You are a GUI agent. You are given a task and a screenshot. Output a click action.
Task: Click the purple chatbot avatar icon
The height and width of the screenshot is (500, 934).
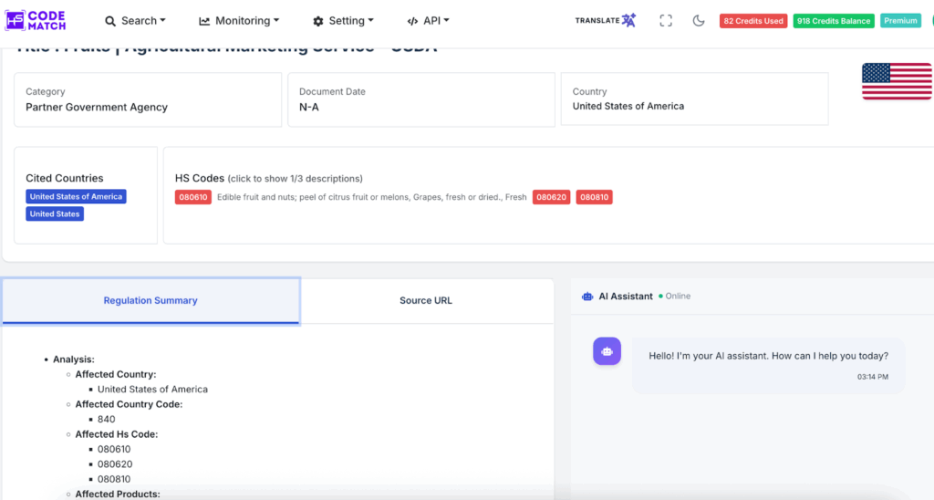(x=607, y=351)
